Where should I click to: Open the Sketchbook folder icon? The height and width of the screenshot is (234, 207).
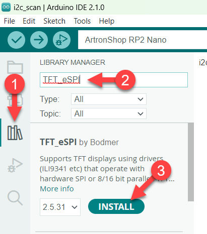(15, 67)
